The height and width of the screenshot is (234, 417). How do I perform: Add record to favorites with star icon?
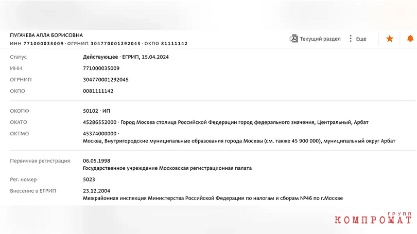click(390, 39)
